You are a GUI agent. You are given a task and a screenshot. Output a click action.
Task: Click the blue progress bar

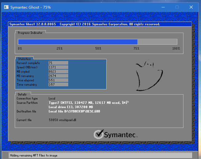(78, 42)
